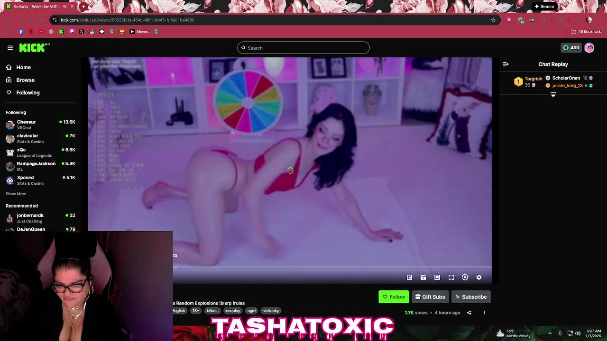Open Targrish top gifter entry

coord(528,81)
